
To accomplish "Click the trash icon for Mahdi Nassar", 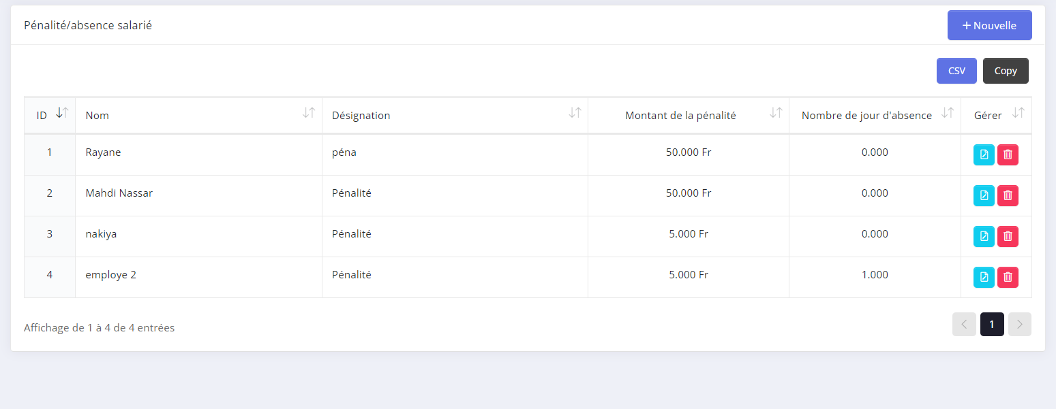I will point(1008,196).
